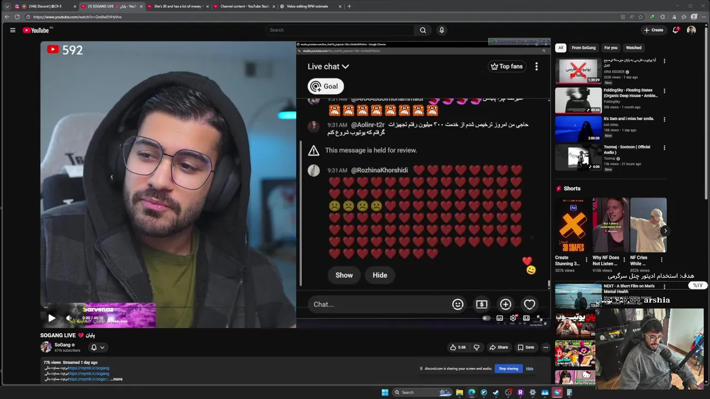Open the first reymit.ir/sogang link
710x399 pixels.
pyautogui.click(x=89, y=368)
